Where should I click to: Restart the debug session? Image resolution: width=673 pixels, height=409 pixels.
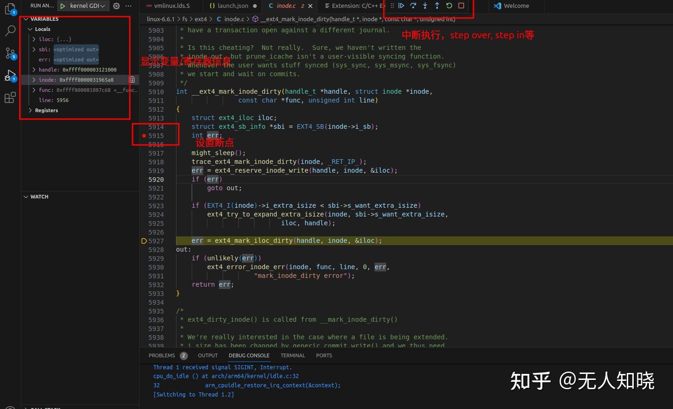point(448,6)
